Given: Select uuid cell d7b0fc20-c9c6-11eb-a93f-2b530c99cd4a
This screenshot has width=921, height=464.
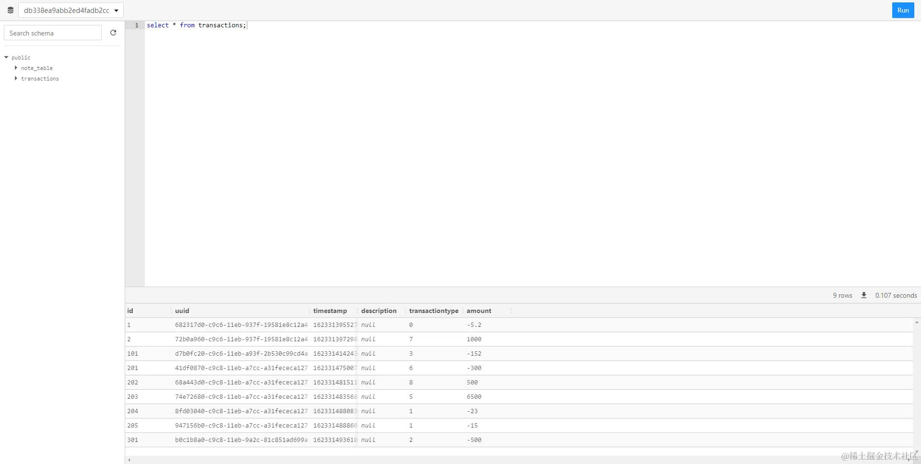Looking at the screenshot, I should pyautogui.click(x=241, y=354).
